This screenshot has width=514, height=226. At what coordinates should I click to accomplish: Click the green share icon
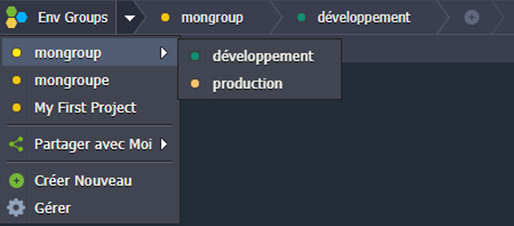(17, 144)
